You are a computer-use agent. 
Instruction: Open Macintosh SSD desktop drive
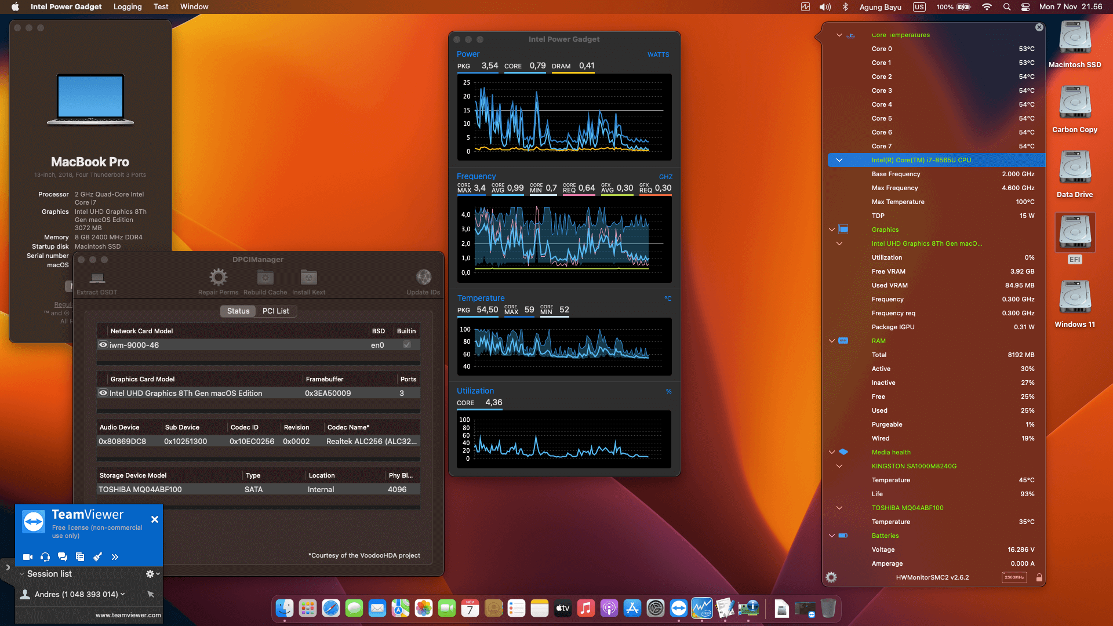point(1075,44)
